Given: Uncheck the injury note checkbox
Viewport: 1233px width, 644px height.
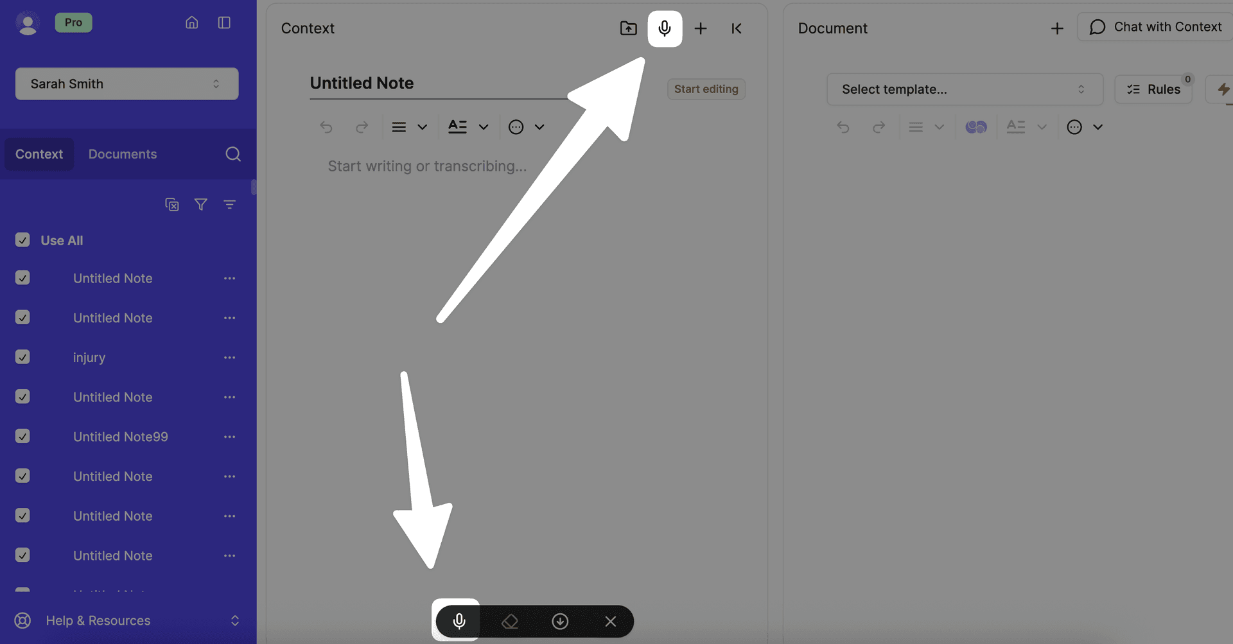Looking at the screenshot, I should point(22,357).
